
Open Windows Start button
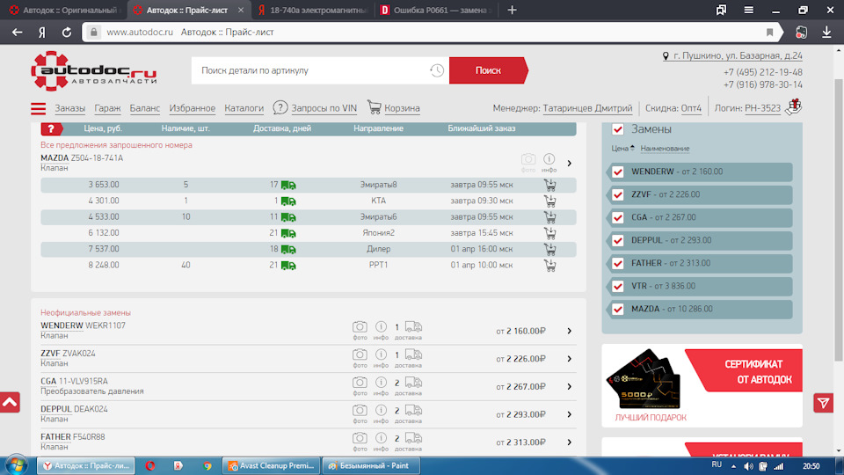tap(16, 464)
